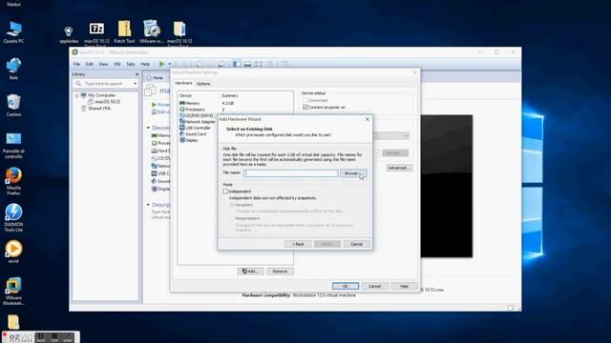Open the Patch Tool folder icon

point(124,31)
